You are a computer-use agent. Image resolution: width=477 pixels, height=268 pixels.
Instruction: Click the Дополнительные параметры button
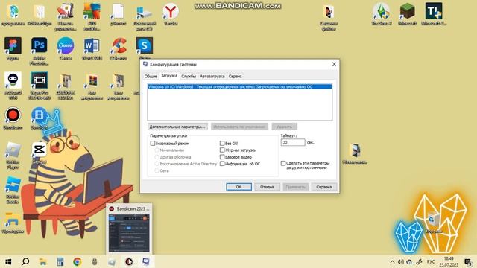(x=177, y=127)
